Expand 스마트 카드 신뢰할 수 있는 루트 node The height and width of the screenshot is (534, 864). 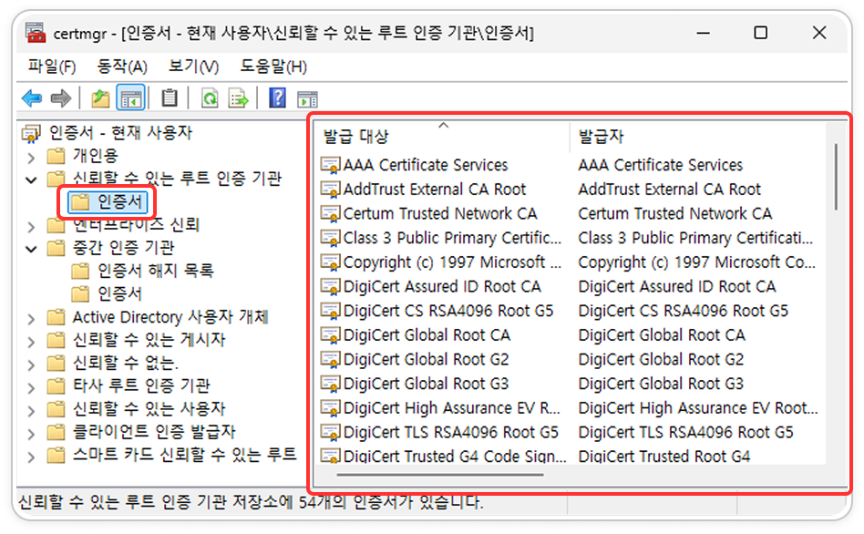[31, 457]
